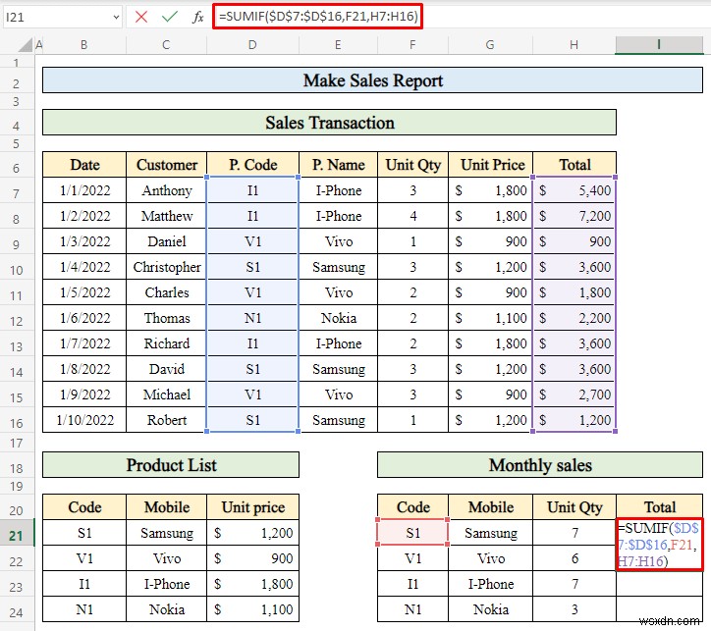This screenshot has height=631, width=711.
Task: Select the customer cell David
Action: (166, 369)
